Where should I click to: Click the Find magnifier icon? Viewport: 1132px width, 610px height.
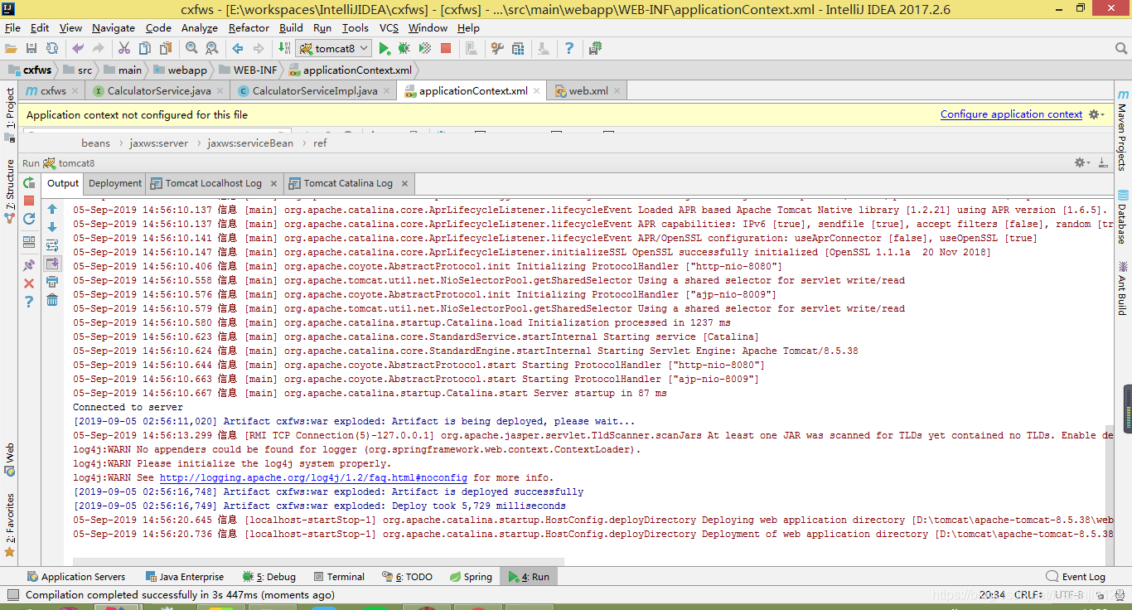191,49
